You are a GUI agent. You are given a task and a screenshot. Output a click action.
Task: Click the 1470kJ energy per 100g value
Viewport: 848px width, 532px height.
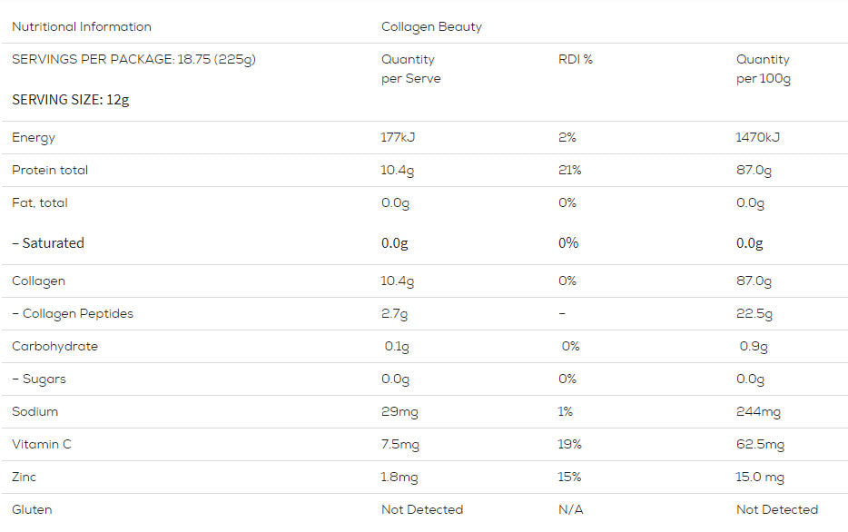(x=758, y=138)
